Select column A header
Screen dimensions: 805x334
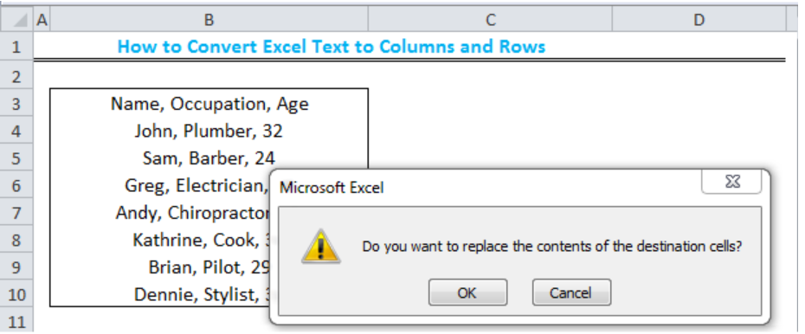coord(42,20)
